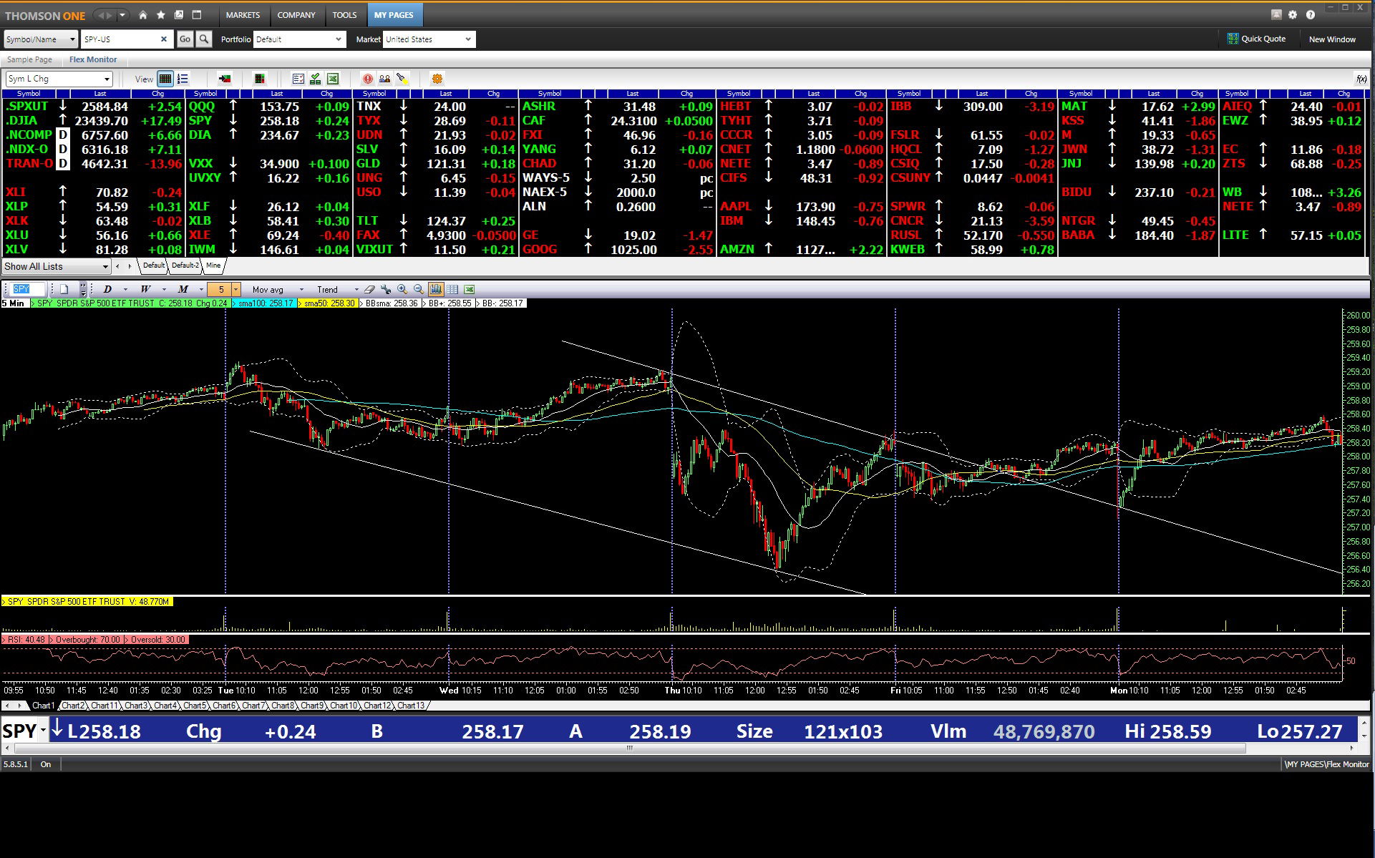Viewport: 1375px width, 858px height.
Task: Click the pop-out page icon
Action: (179, 15)
